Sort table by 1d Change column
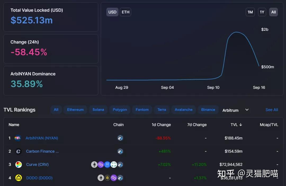 coord(161,125)
